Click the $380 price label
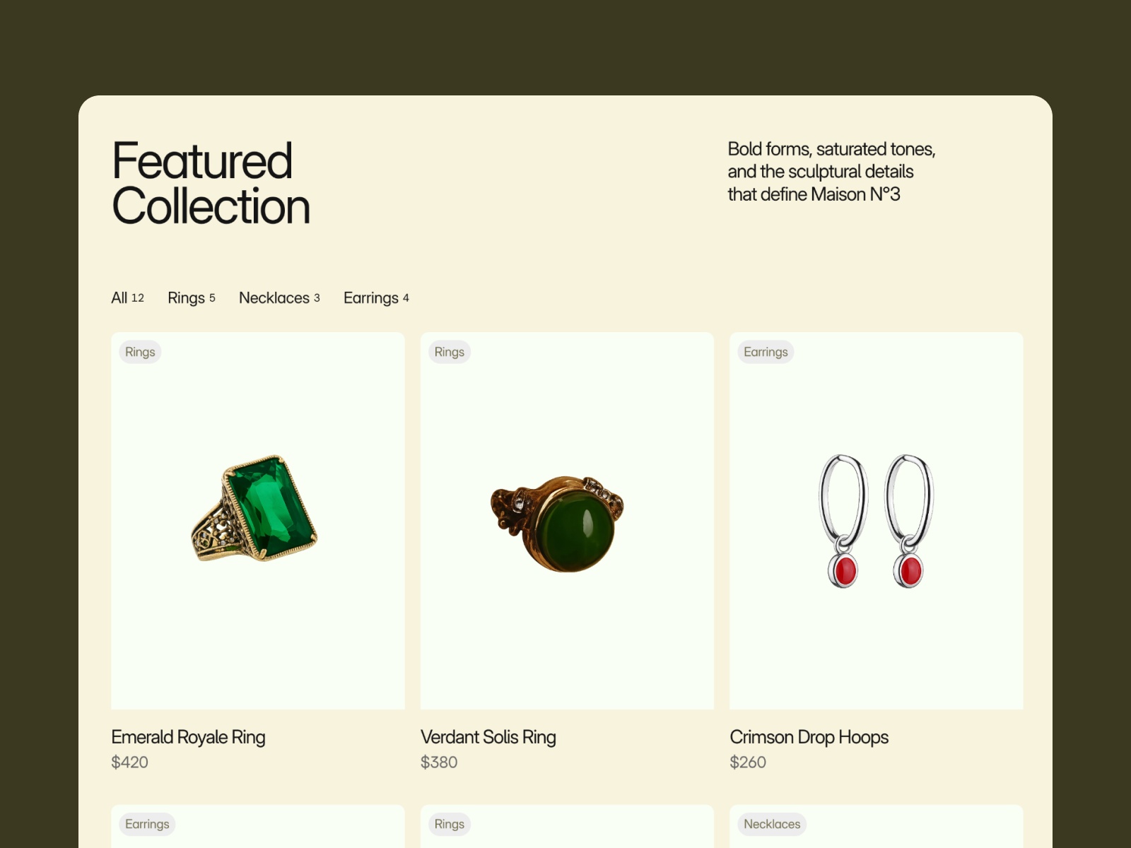The width and height of the screenshot is (1131, 848). point(439,762)
